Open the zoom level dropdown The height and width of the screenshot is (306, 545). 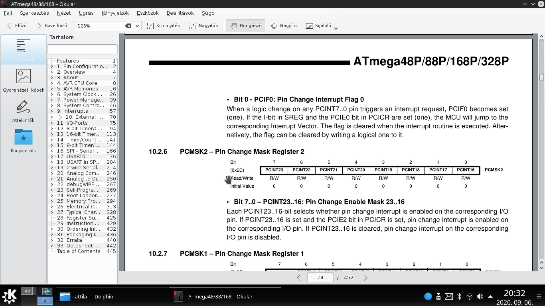pyautogui.click(x=138, y=26)
